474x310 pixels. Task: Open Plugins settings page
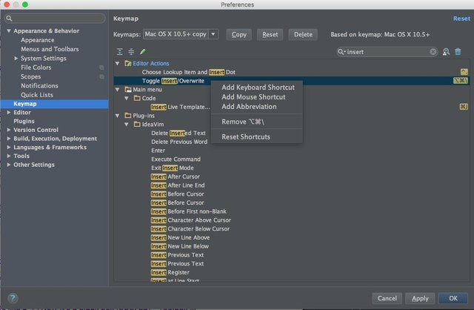pyautogui.click(x=24, y=121)
